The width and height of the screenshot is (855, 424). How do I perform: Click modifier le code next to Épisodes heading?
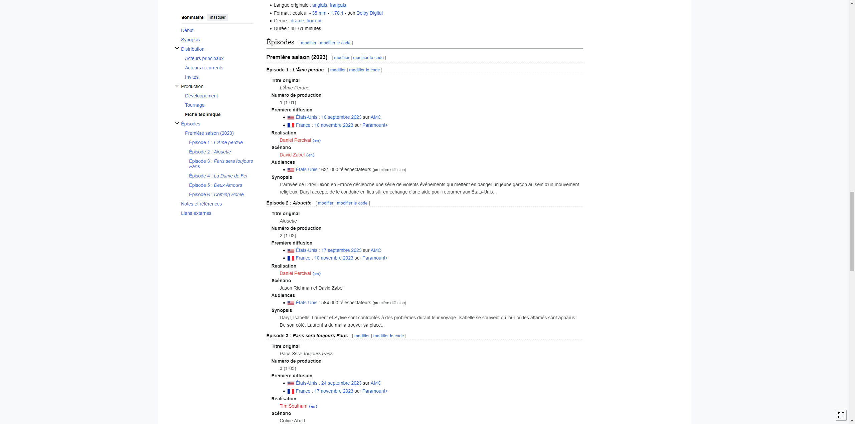coord(335,43)
